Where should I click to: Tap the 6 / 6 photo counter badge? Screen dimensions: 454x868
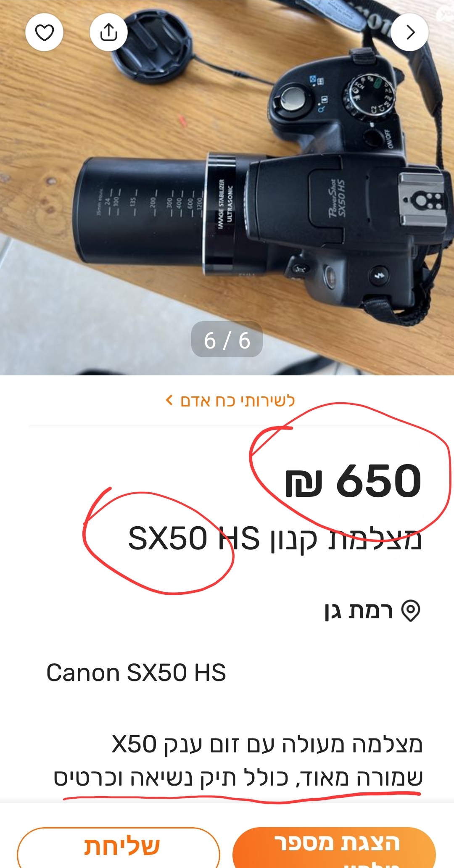(227, 340)
